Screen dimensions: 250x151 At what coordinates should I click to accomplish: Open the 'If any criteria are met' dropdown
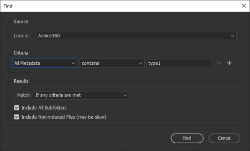pyautogui.click(x=81, y=95)
